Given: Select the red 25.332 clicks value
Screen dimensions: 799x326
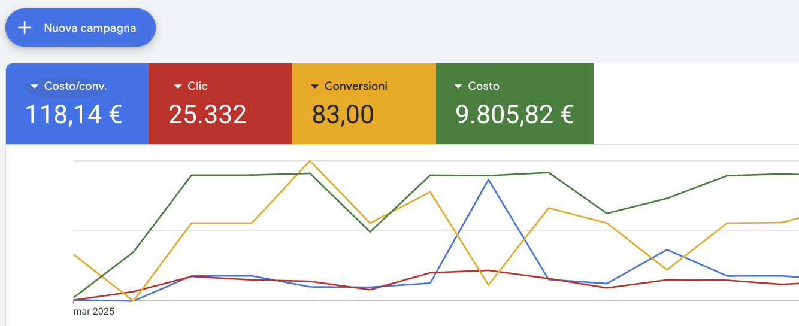Looking at the screenshot, I should (207, 114).
